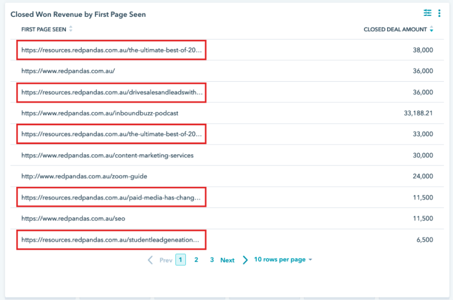Select the highlighted page 1 box
453x300 pixels.
pos(180,260)
